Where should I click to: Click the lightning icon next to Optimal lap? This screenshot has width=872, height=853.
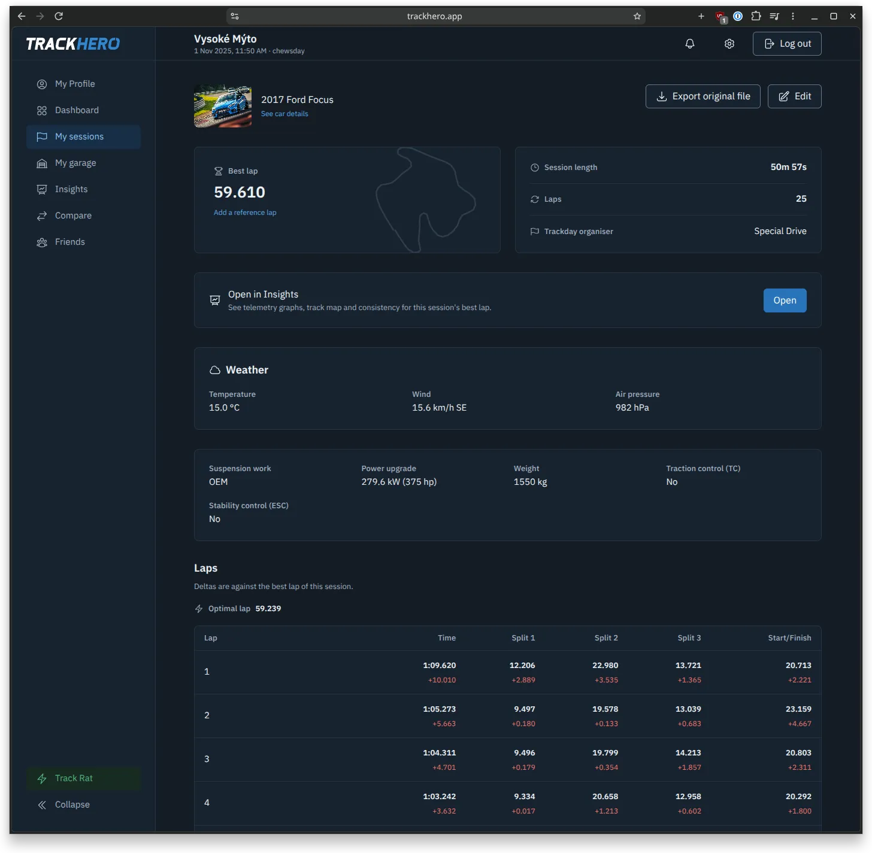pyautogui.click(x=199, y=609)
